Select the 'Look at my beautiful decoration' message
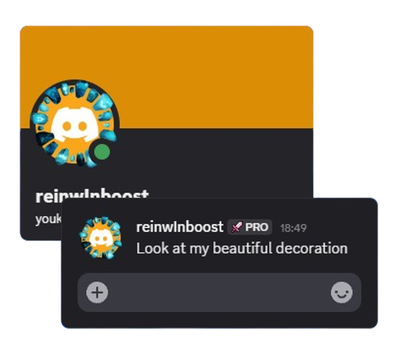The image size is (404, 343). click(242, 249)
